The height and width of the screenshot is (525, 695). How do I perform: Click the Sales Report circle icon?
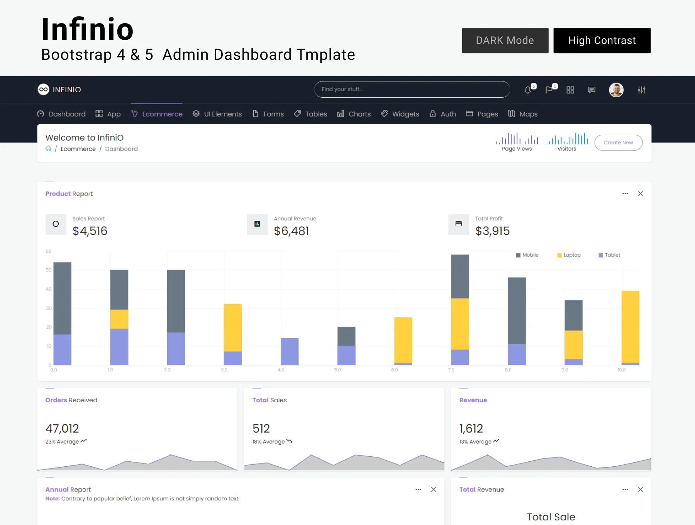(56, 224)
